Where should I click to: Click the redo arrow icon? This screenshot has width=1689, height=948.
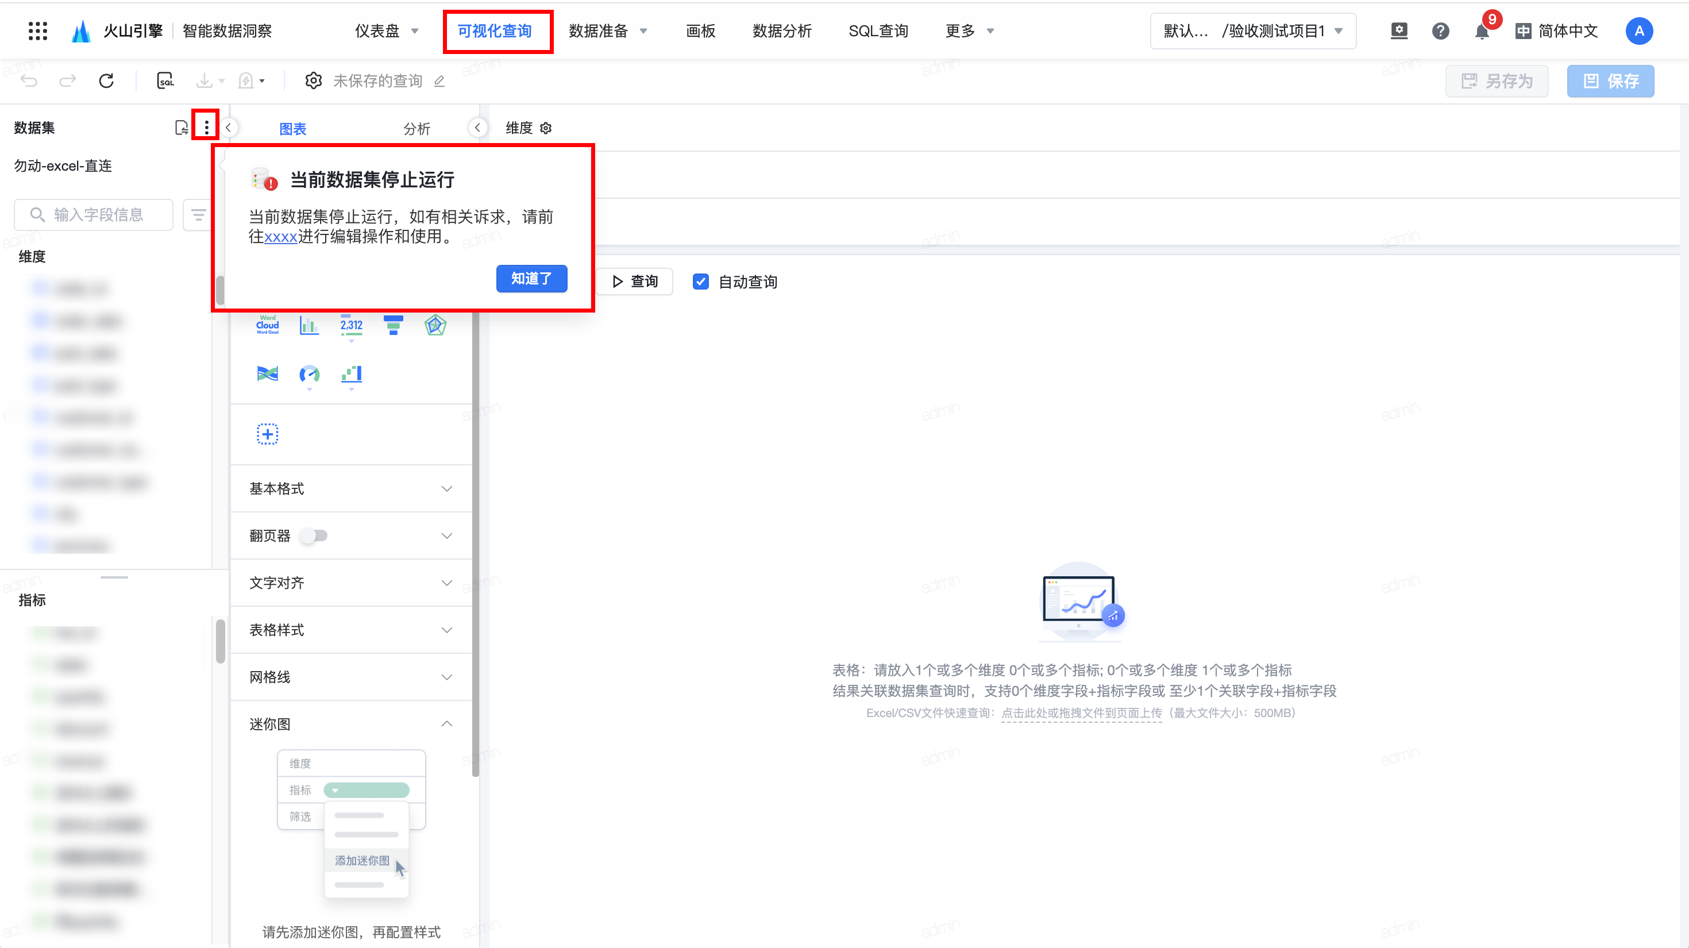68,80
